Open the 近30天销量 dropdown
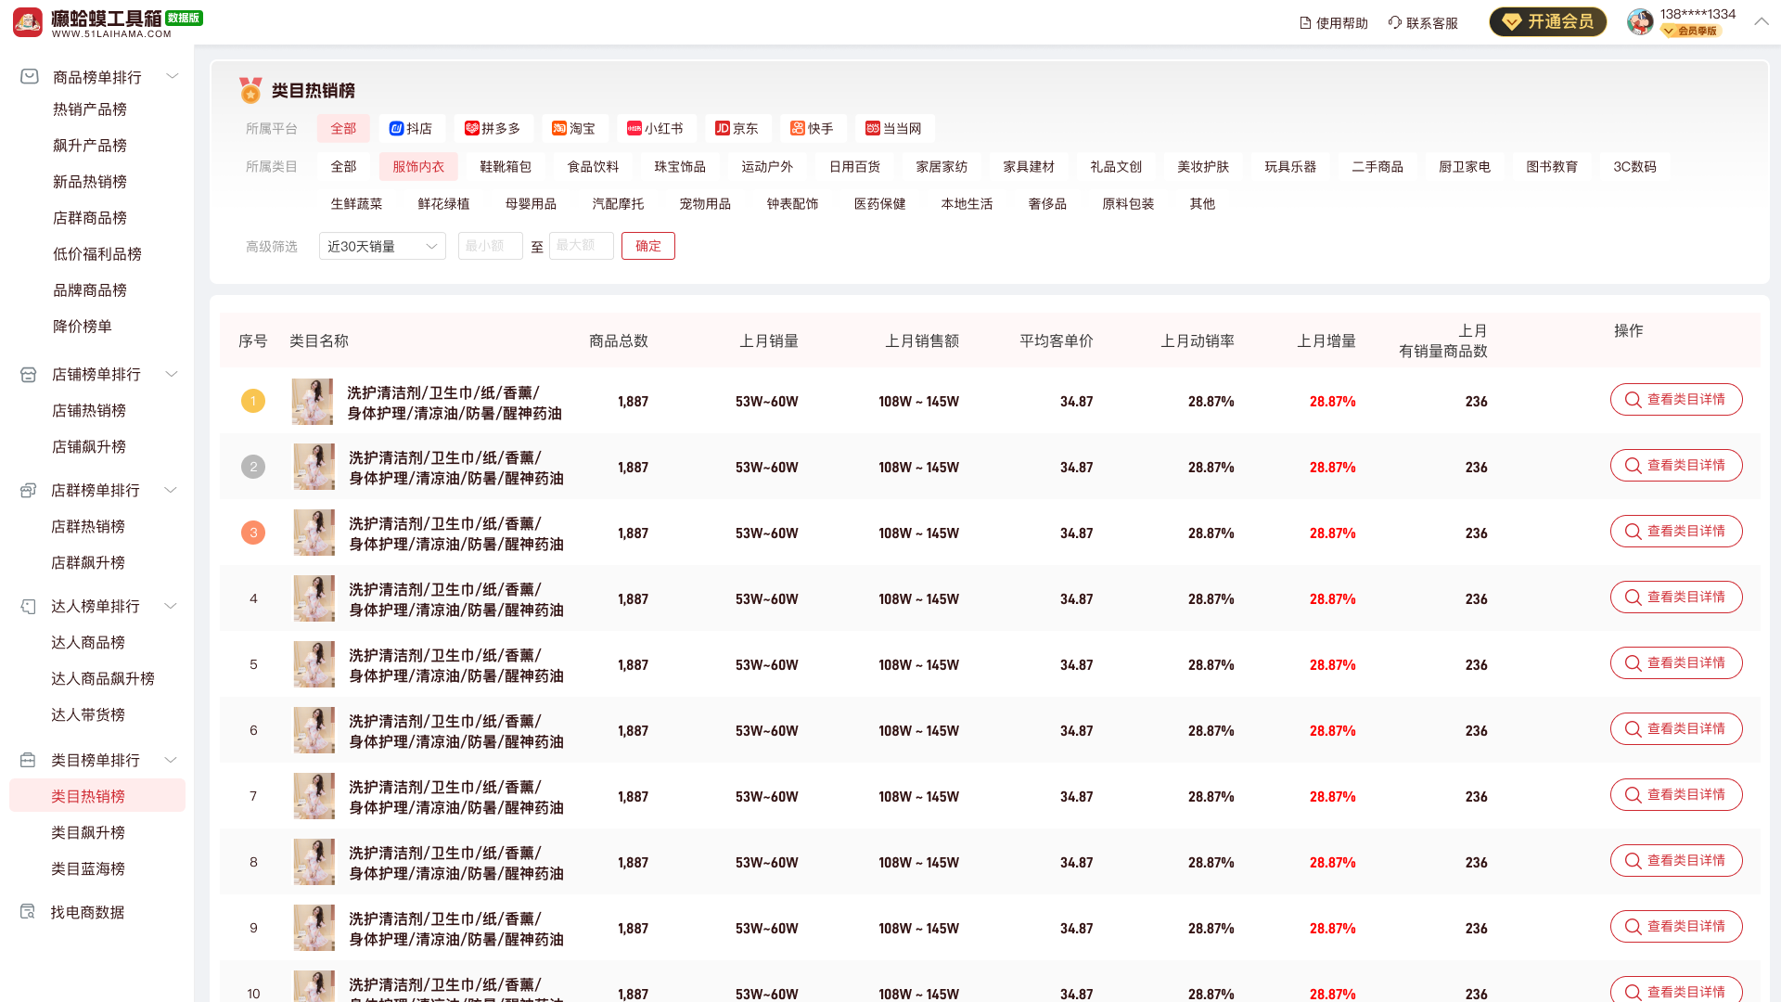1781x1002 pixels. [x=382, y=246]
